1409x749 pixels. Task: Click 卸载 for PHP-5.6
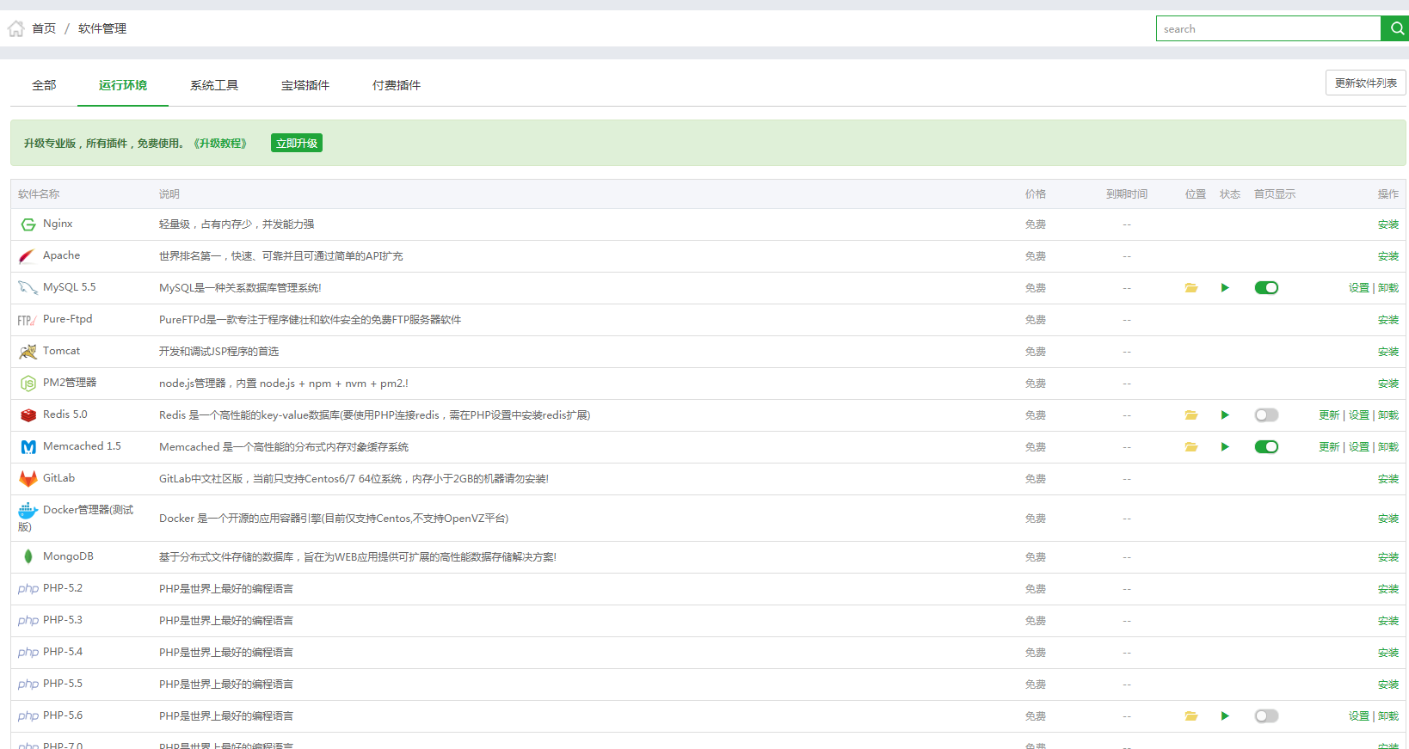[x=1388, y=716]
